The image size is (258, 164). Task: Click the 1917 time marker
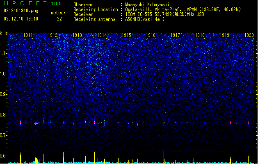tap(176, 35)
